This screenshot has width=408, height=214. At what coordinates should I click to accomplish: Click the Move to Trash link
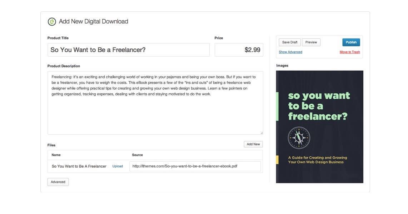(350, 52)
